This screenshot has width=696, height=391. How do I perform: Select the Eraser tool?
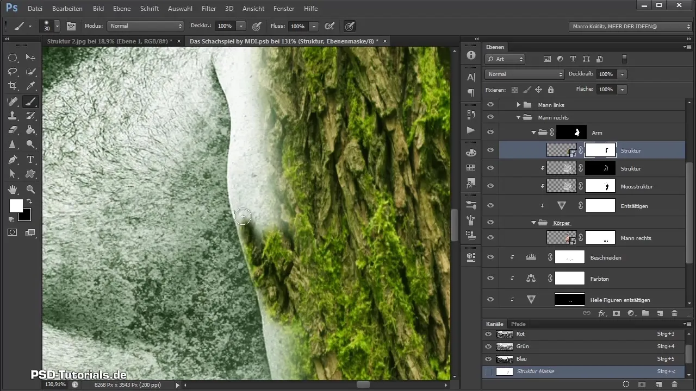12,130
